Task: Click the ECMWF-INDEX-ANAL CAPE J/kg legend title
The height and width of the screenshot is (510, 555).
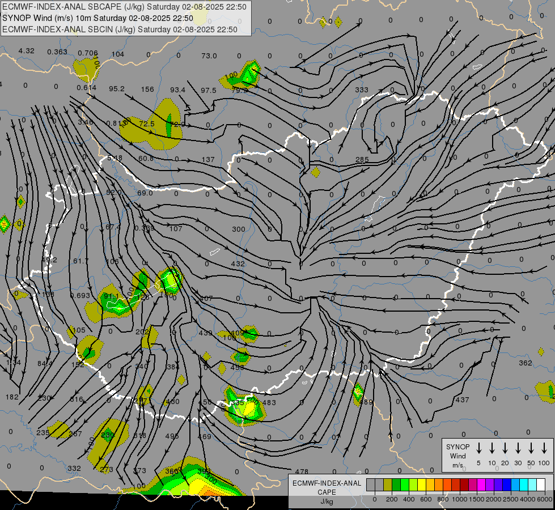Action: point(327,492)
